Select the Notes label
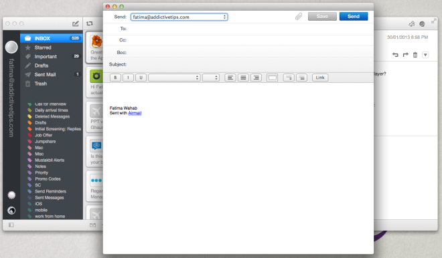This screenshot has width=442, height=258. [40, 166]
